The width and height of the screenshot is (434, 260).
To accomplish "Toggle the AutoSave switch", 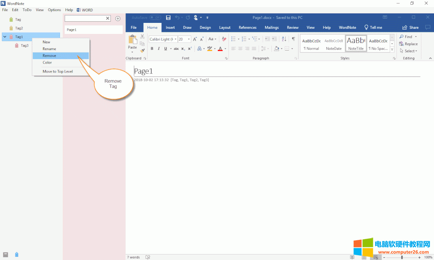I will pos(155,18).
